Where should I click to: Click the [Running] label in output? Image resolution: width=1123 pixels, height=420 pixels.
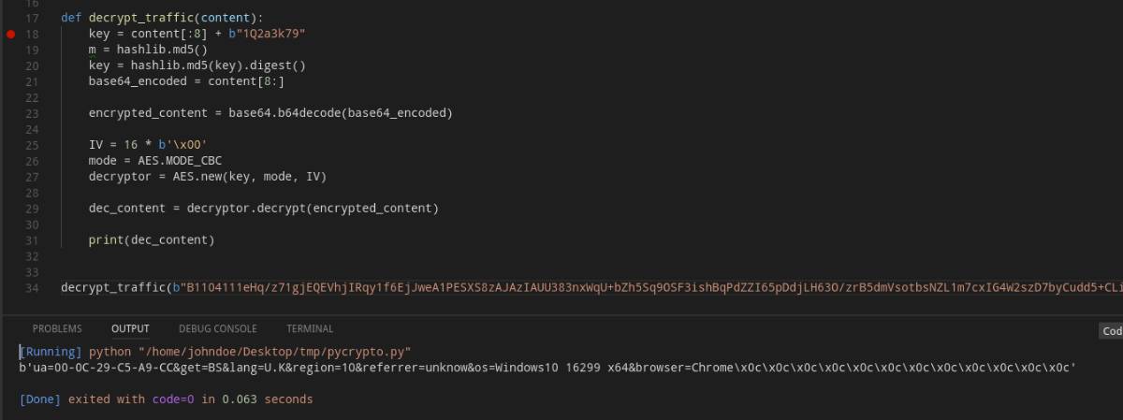pos(51,352)
